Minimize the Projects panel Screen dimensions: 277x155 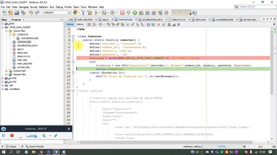(x=61, y=20)
